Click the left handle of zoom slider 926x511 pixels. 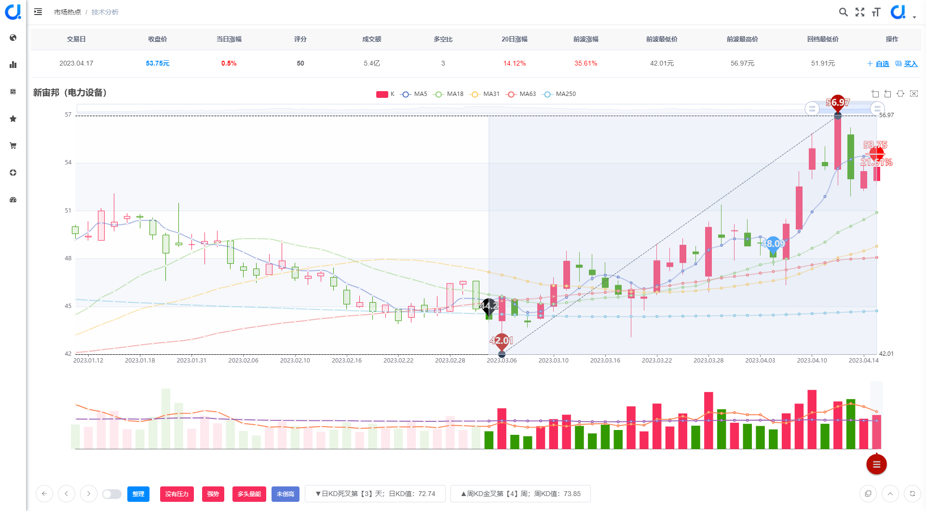coord(812,109)
